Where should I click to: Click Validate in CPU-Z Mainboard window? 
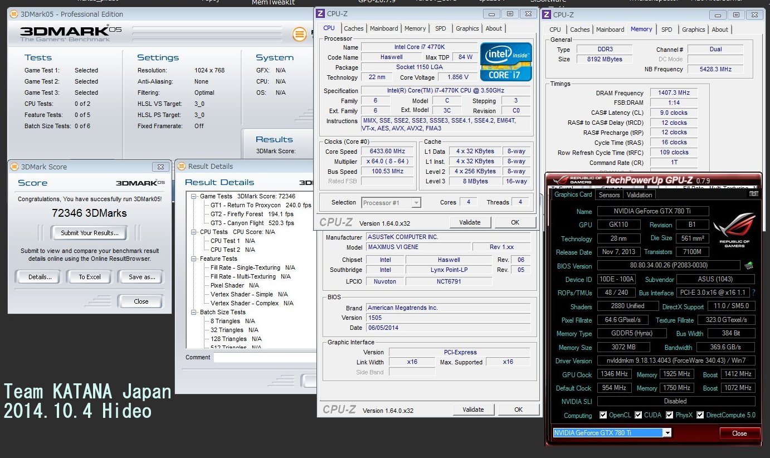[x=473, y=410]
